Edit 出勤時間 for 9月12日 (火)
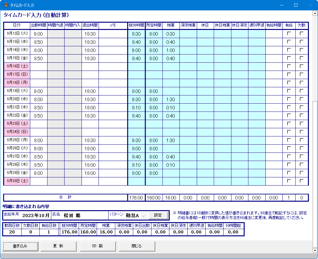The width and height of the screenshot is (318, 259). [38, 34]
